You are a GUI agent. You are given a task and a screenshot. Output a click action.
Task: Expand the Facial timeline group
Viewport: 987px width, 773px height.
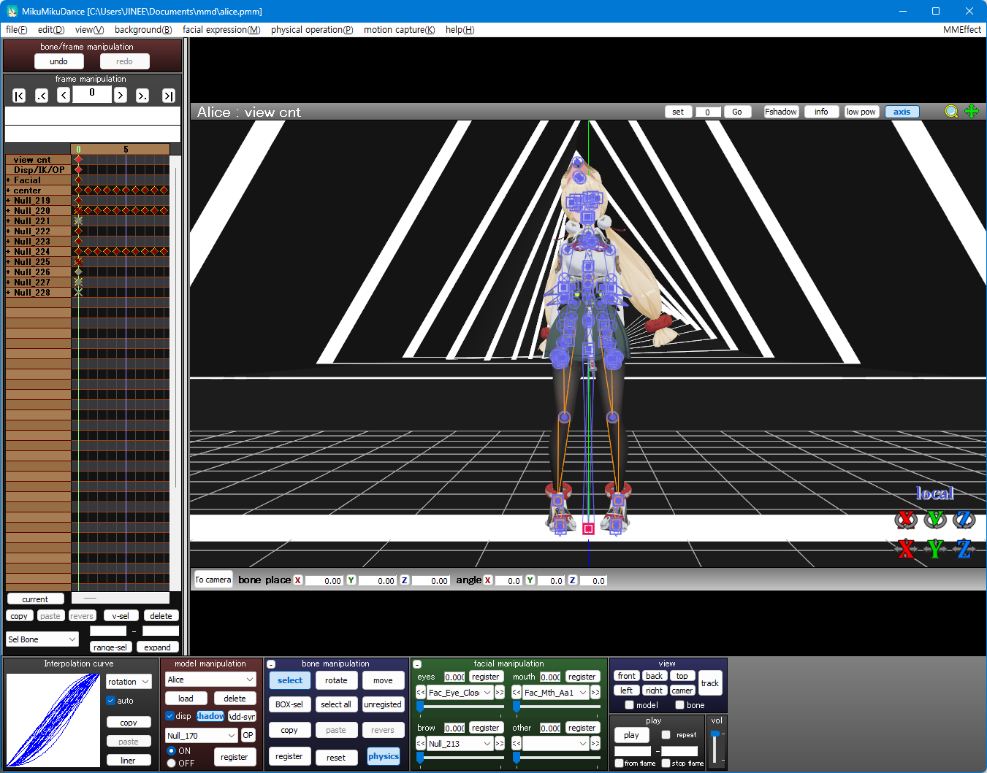[x=8, y=180]
